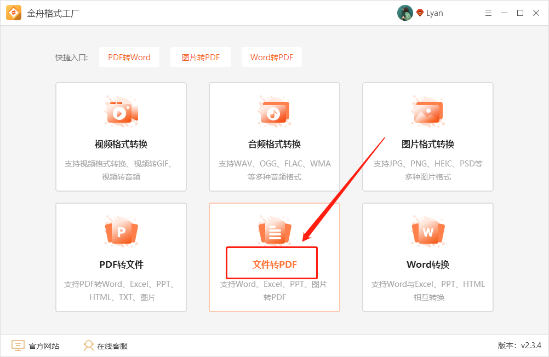The width and height of the screenshot is (549, 357).
Task: Select the PDF转Word quick entry
Action: pyautogui.click(x=129, y=57)
